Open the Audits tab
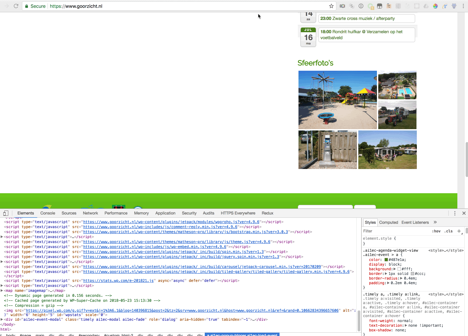The image size is (468, 336). 208,213
